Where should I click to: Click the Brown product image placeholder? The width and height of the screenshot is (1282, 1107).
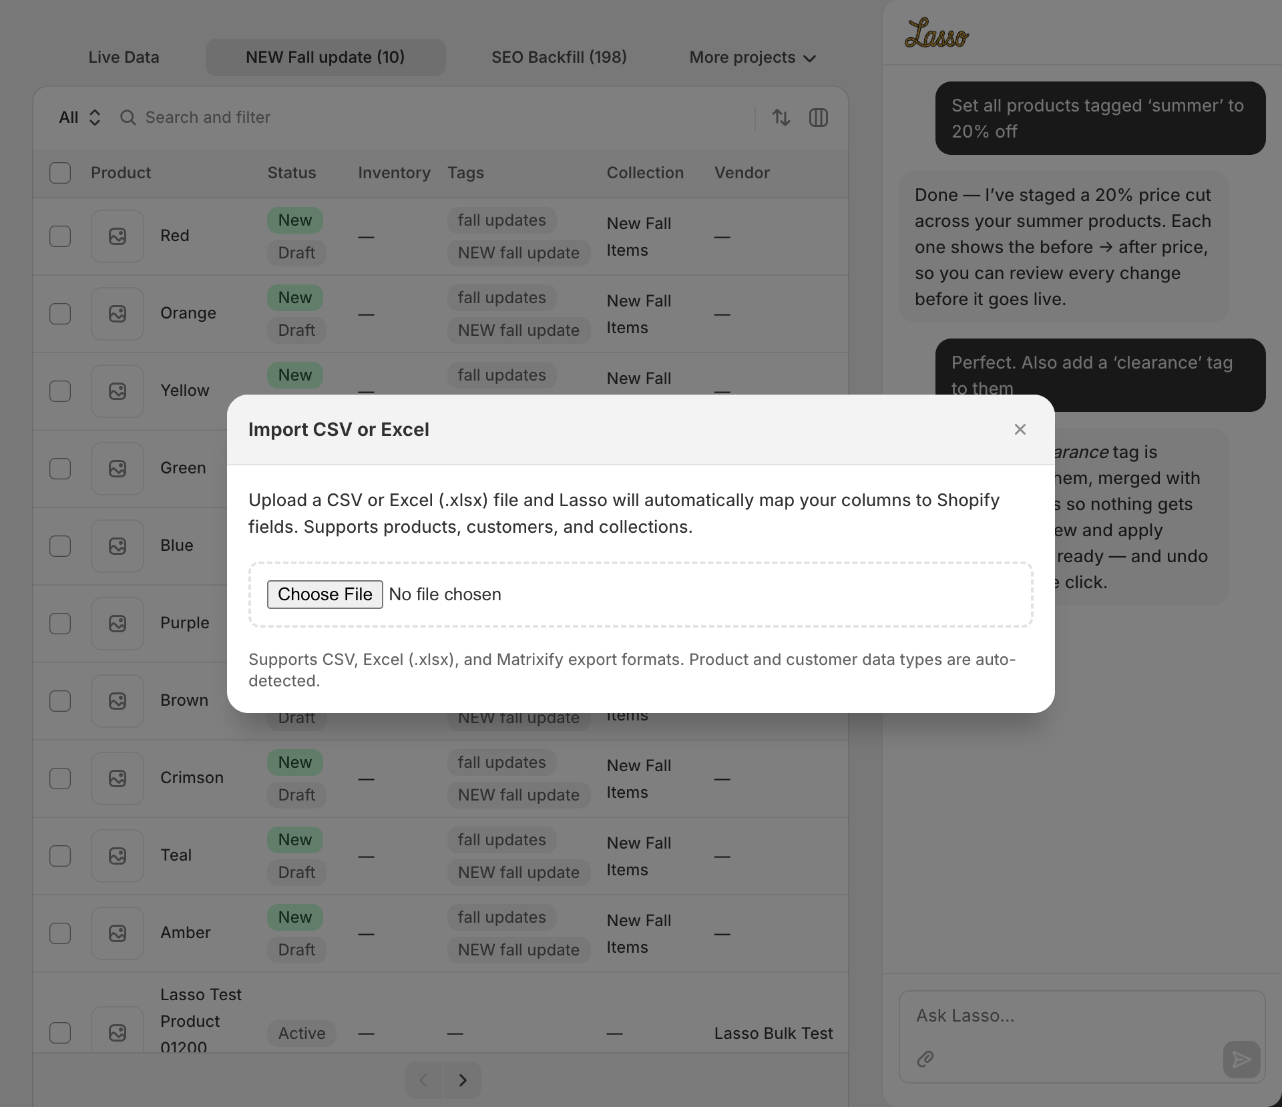[118, 701]
